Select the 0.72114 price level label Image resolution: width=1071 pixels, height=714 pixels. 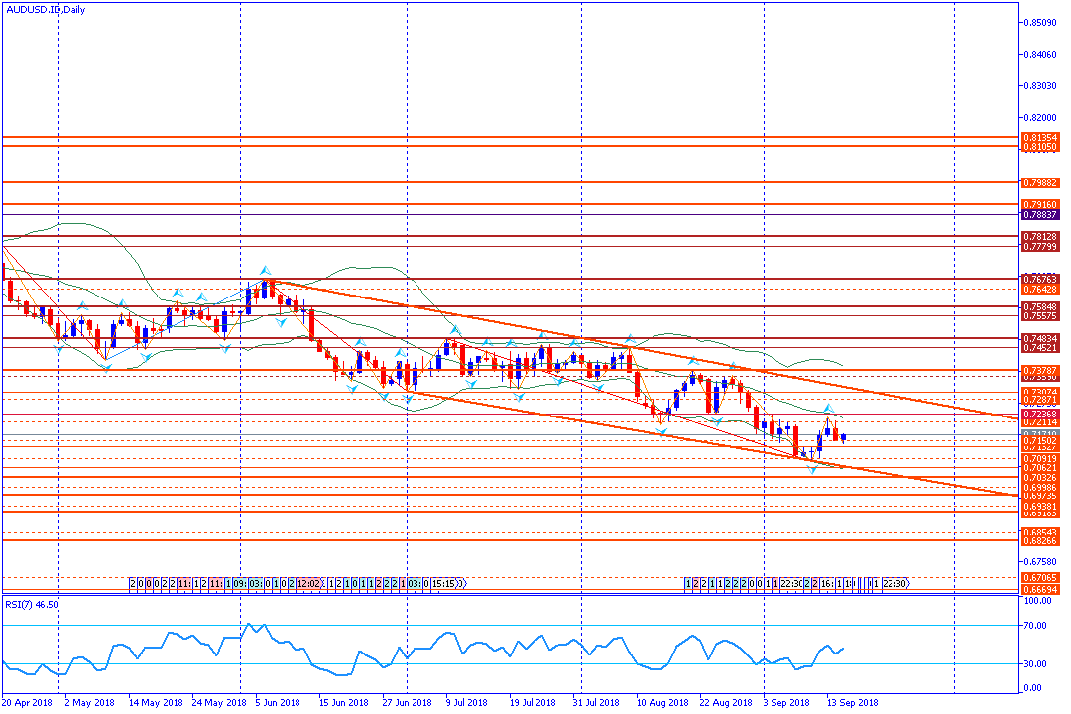pyautogui.click(x=1039, y=422)
